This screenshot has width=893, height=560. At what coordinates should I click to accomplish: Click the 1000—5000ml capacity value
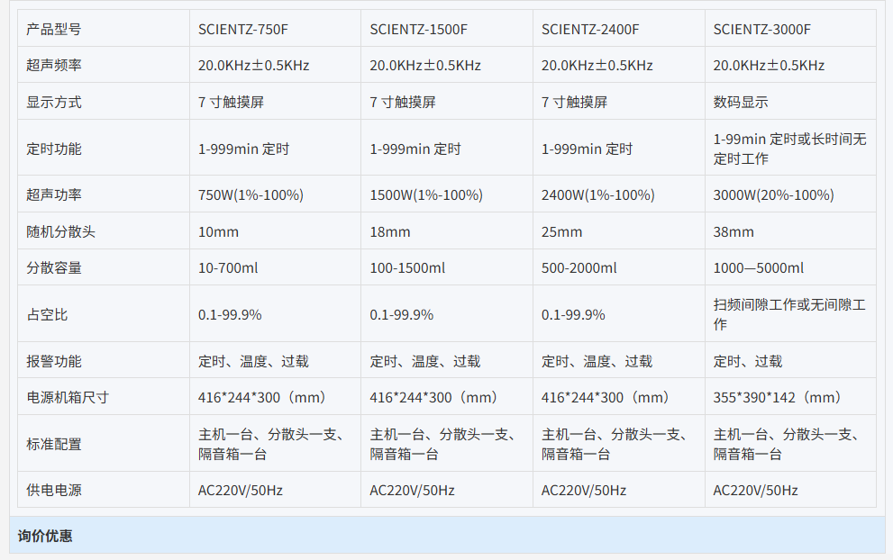758,268
